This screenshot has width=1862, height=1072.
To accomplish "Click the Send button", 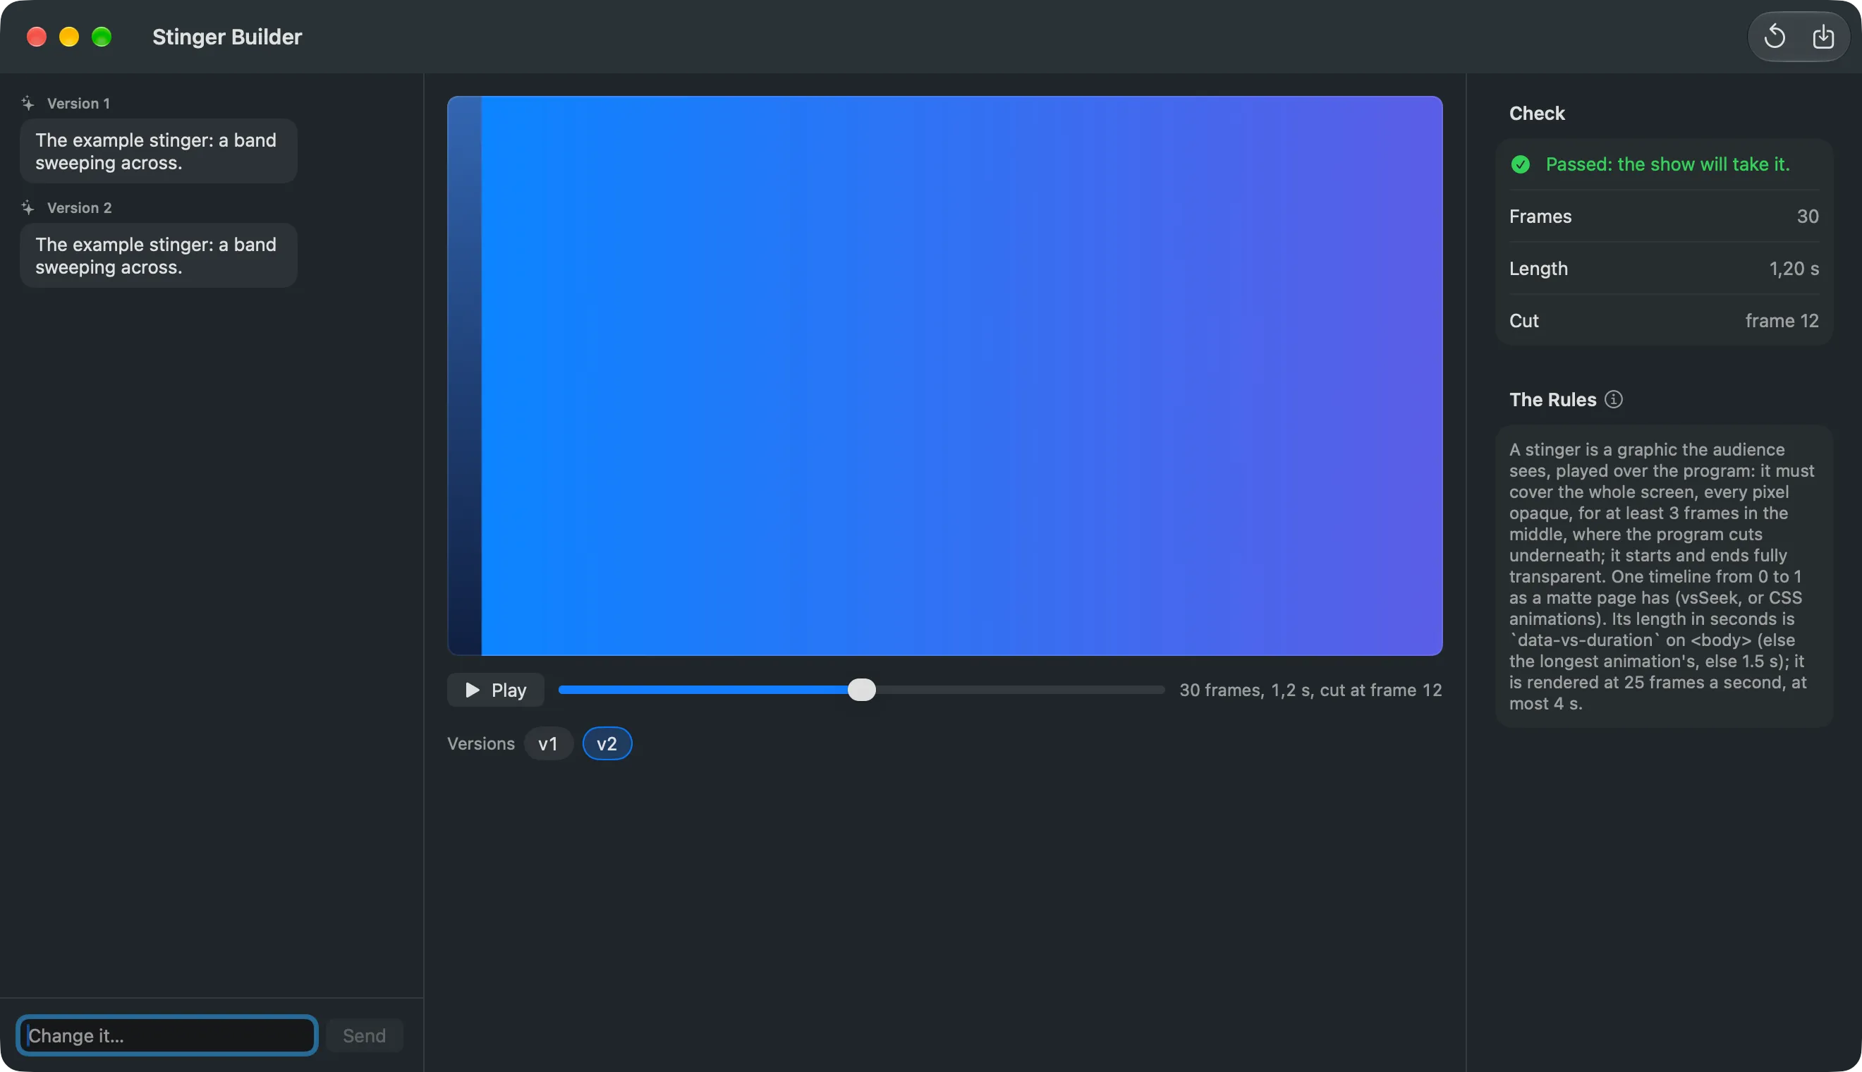I will pyautogui.click(x=365, y=1035).
